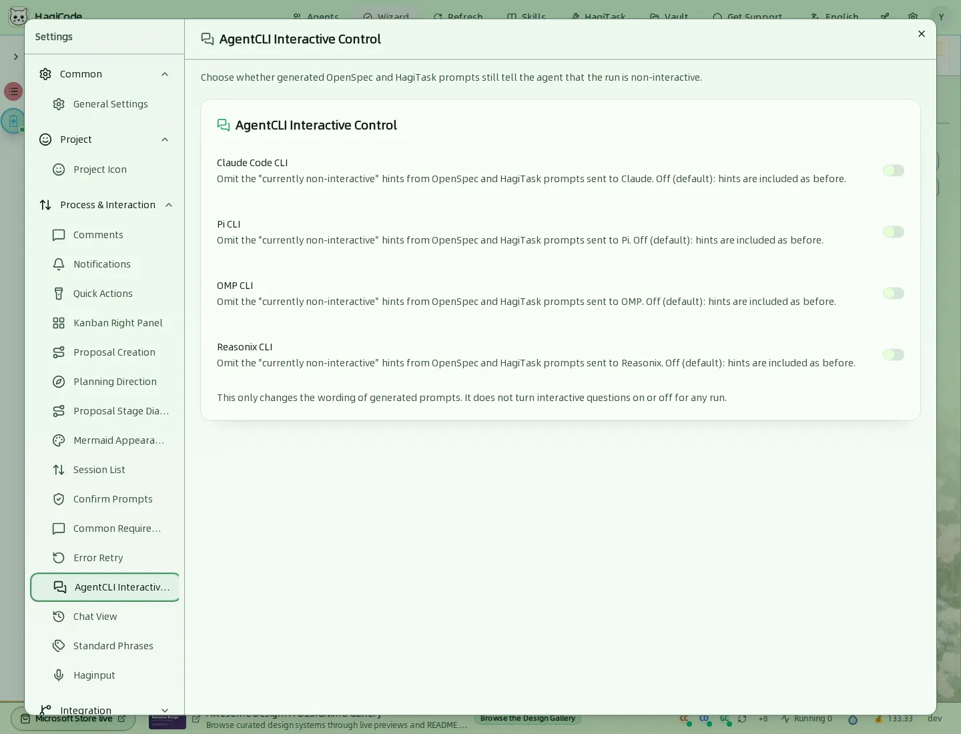The image size is (961, 734).
Task: Enable the OMP CLI switch
Action: click(x=894, y=294)
